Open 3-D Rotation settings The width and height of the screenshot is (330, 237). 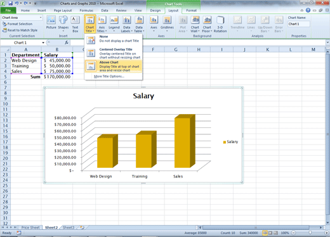point(220,24)
